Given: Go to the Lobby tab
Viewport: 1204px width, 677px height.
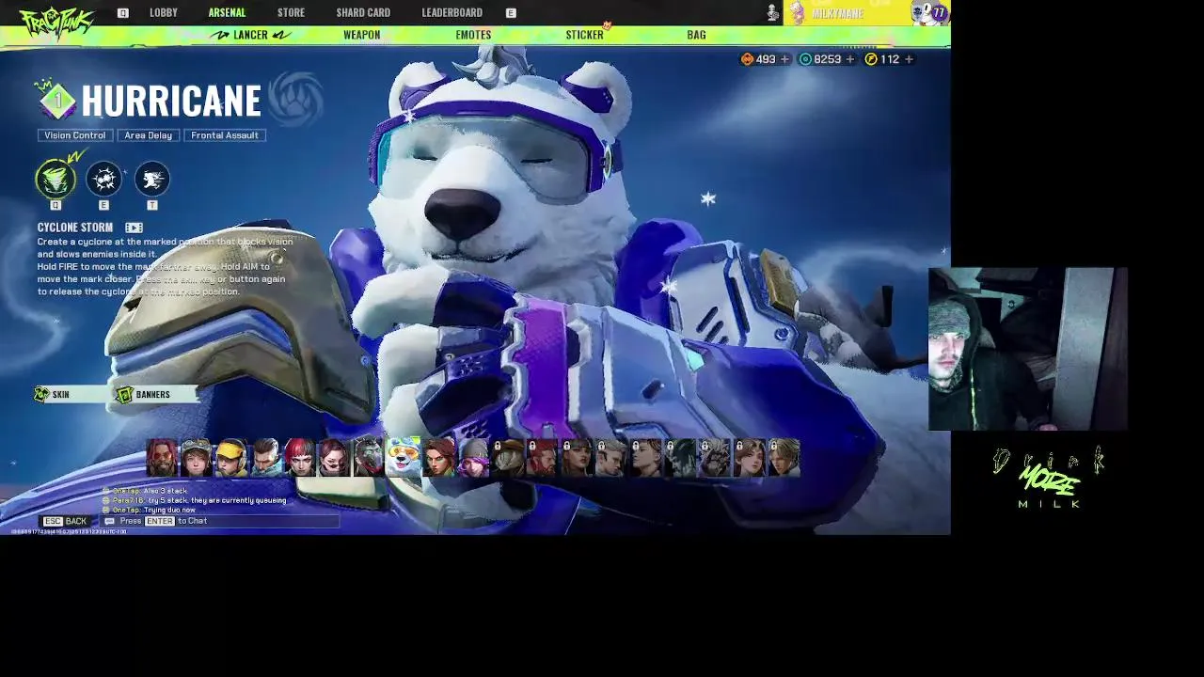Looking at the screenshot, I should tap(164, 12).
